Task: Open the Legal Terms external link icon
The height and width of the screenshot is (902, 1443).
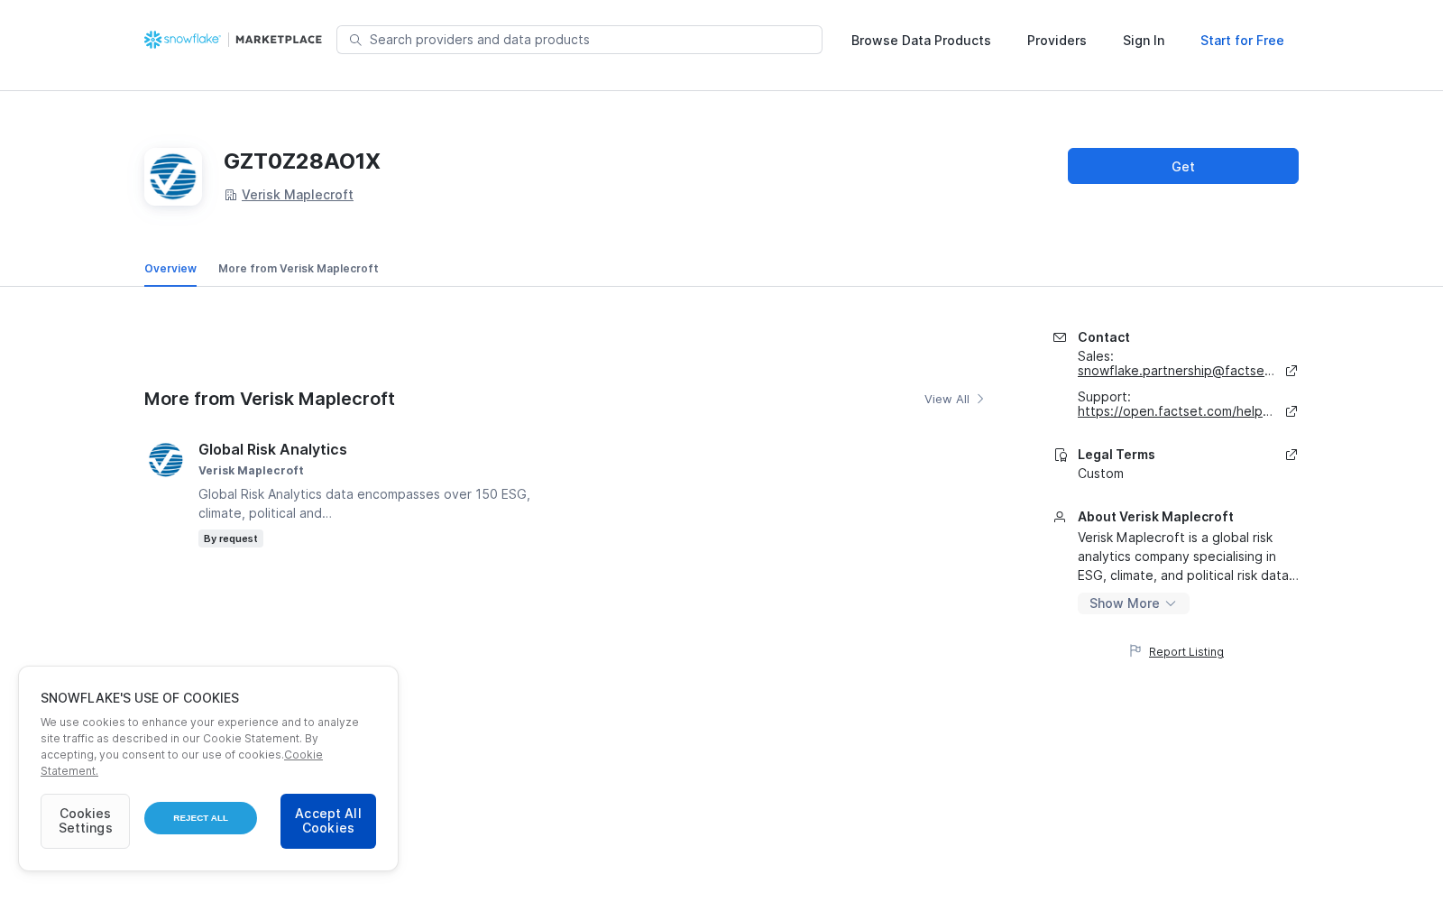Action: pyautogui.click(x=1291, y=455)
